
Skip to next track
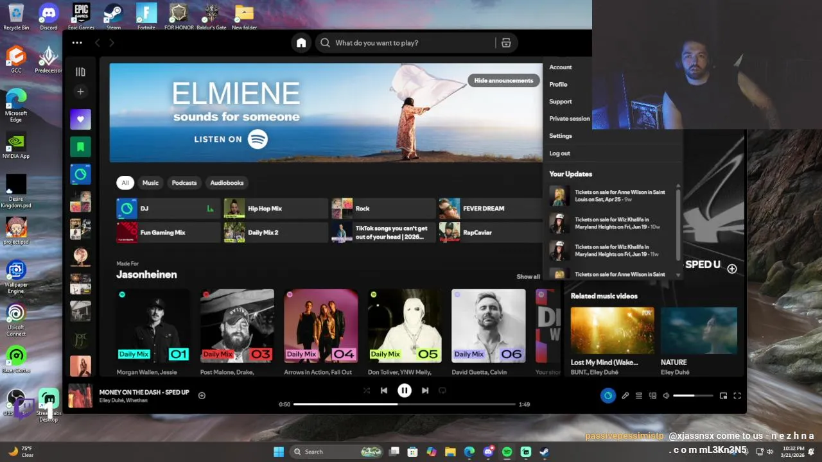coord(424,390)
